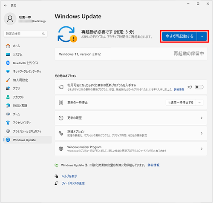Select システム in the settings sidebar
Image resolution: width=213 pixels, height=203 pixels.
tap(28, 54)
